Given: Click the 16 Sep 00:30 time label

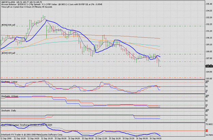Looking at the screenshot, I should (142, 139).
